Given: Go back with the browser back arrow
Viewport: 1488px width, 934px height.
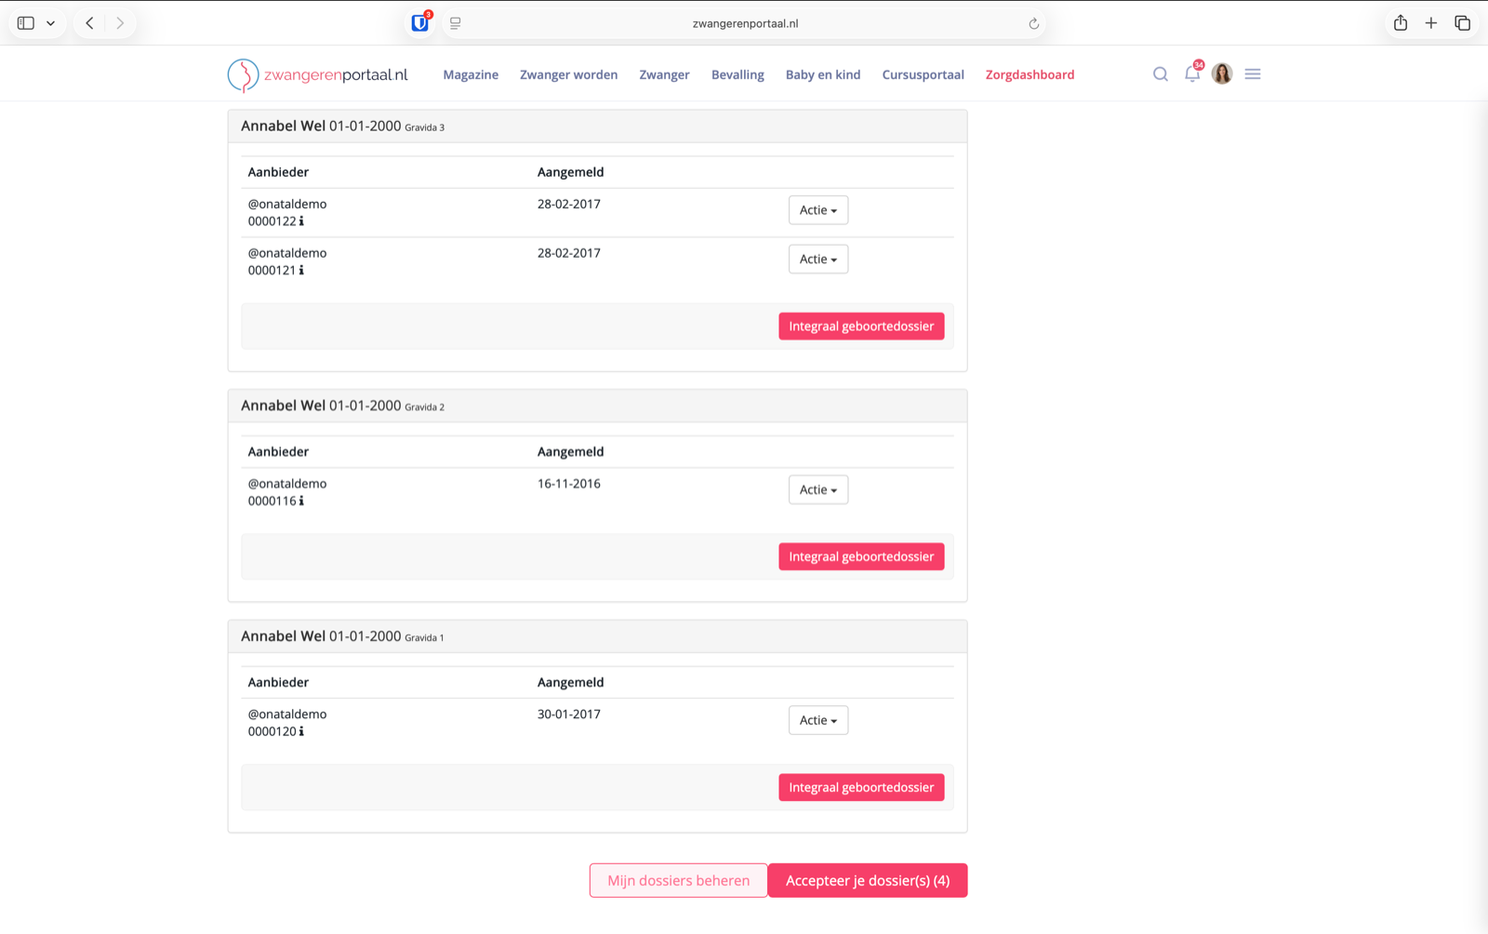Looking at the screenshot, I should coord(90,23).
